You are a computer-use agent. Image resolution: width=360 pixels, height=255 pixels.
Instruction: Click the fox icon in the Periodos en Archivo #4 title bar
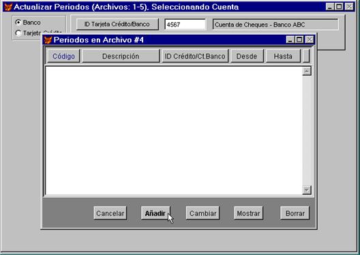coord(48,40)
